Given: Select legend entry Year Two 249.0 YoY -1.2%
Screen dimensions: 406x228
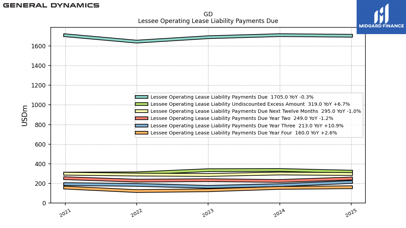Looking at the screenshot, I should [242, 118].
